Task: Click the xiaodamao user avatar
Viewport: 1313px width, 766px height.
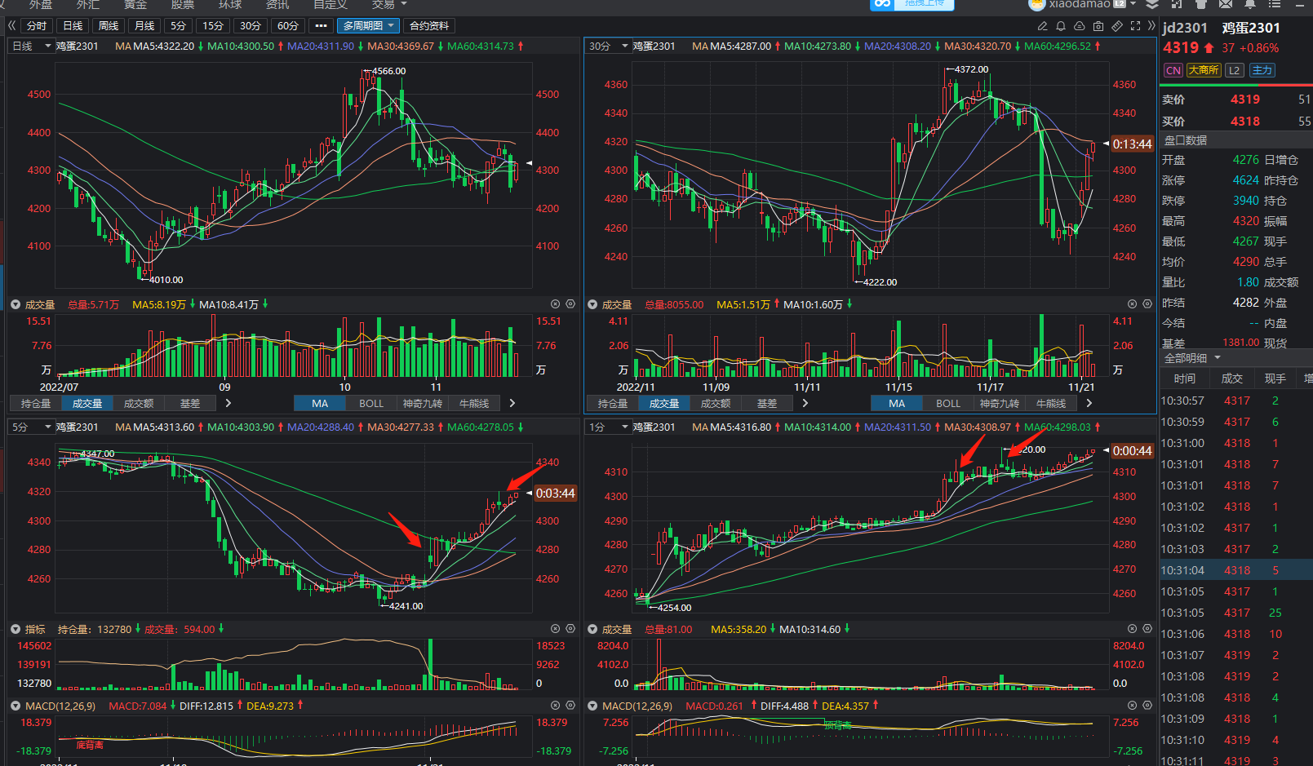Action: (1037, 4)
